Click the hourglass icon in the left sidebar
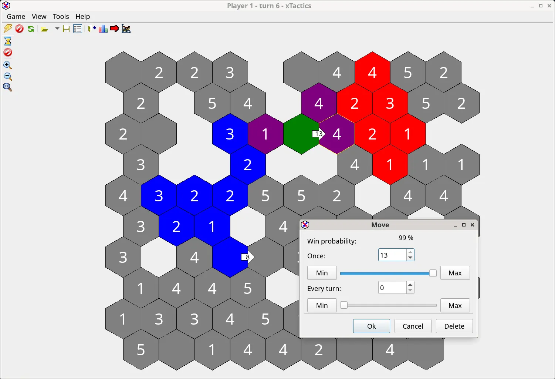This screenshot has width=555, height=379. click(8, 41)
